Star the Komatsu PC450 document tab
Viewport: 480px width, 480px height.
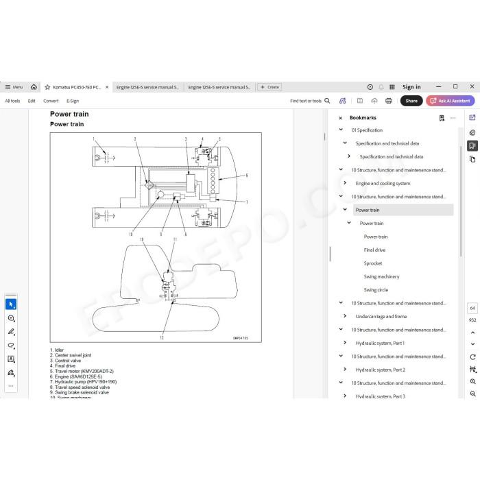point(47,87)
